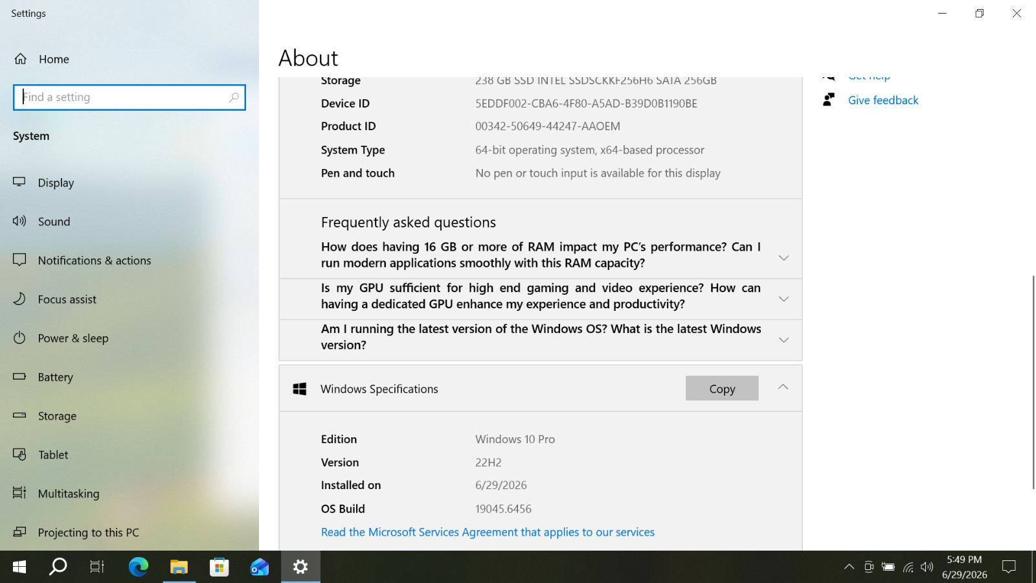Click the Tablet sidebar icon
This screenshot has width=1036, height=583.
click(x=19, y=454)
